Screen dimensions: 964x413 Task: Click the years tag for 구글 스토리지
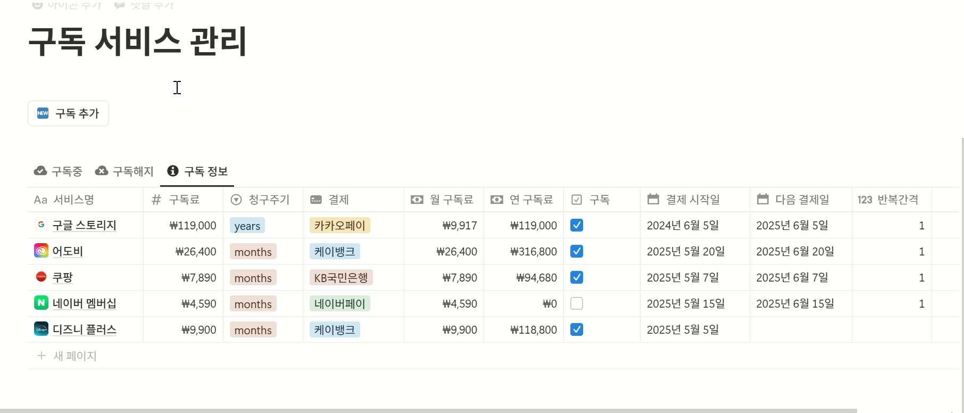(247, 226)
